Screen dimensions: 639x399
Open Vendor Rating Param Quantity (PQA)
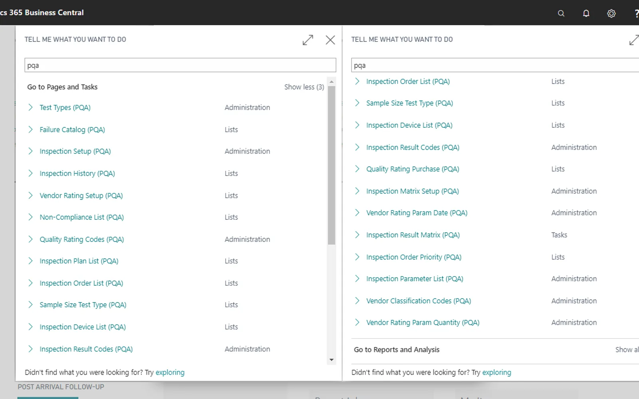423,322
